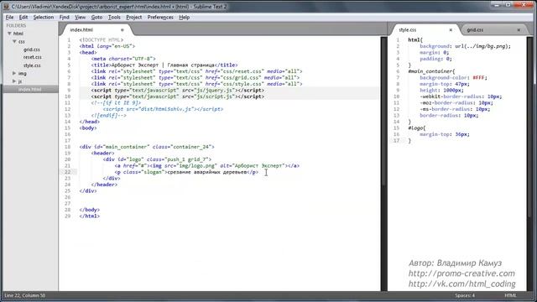Click the script.js script line
The width and height of the screenshot is (537, 302).
[177, 96]
